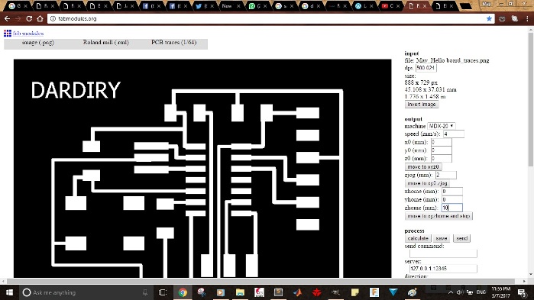
Task: Focus the dpi input field
Action: (426, 68)
